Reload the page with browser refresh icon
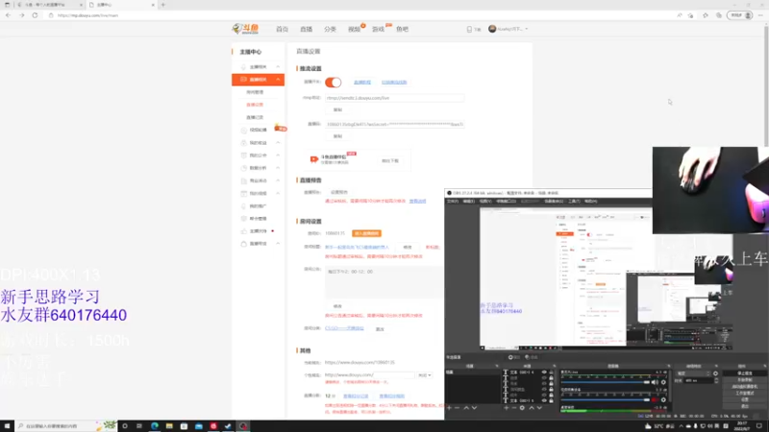Screen dimensions: 769x432 point(35,15)
